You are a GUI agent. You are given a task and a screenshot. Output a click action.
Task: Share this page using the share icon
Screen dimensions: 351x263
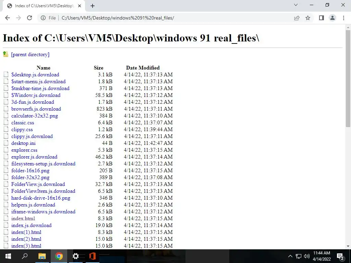pyautogui.click(x=297, y=18)
